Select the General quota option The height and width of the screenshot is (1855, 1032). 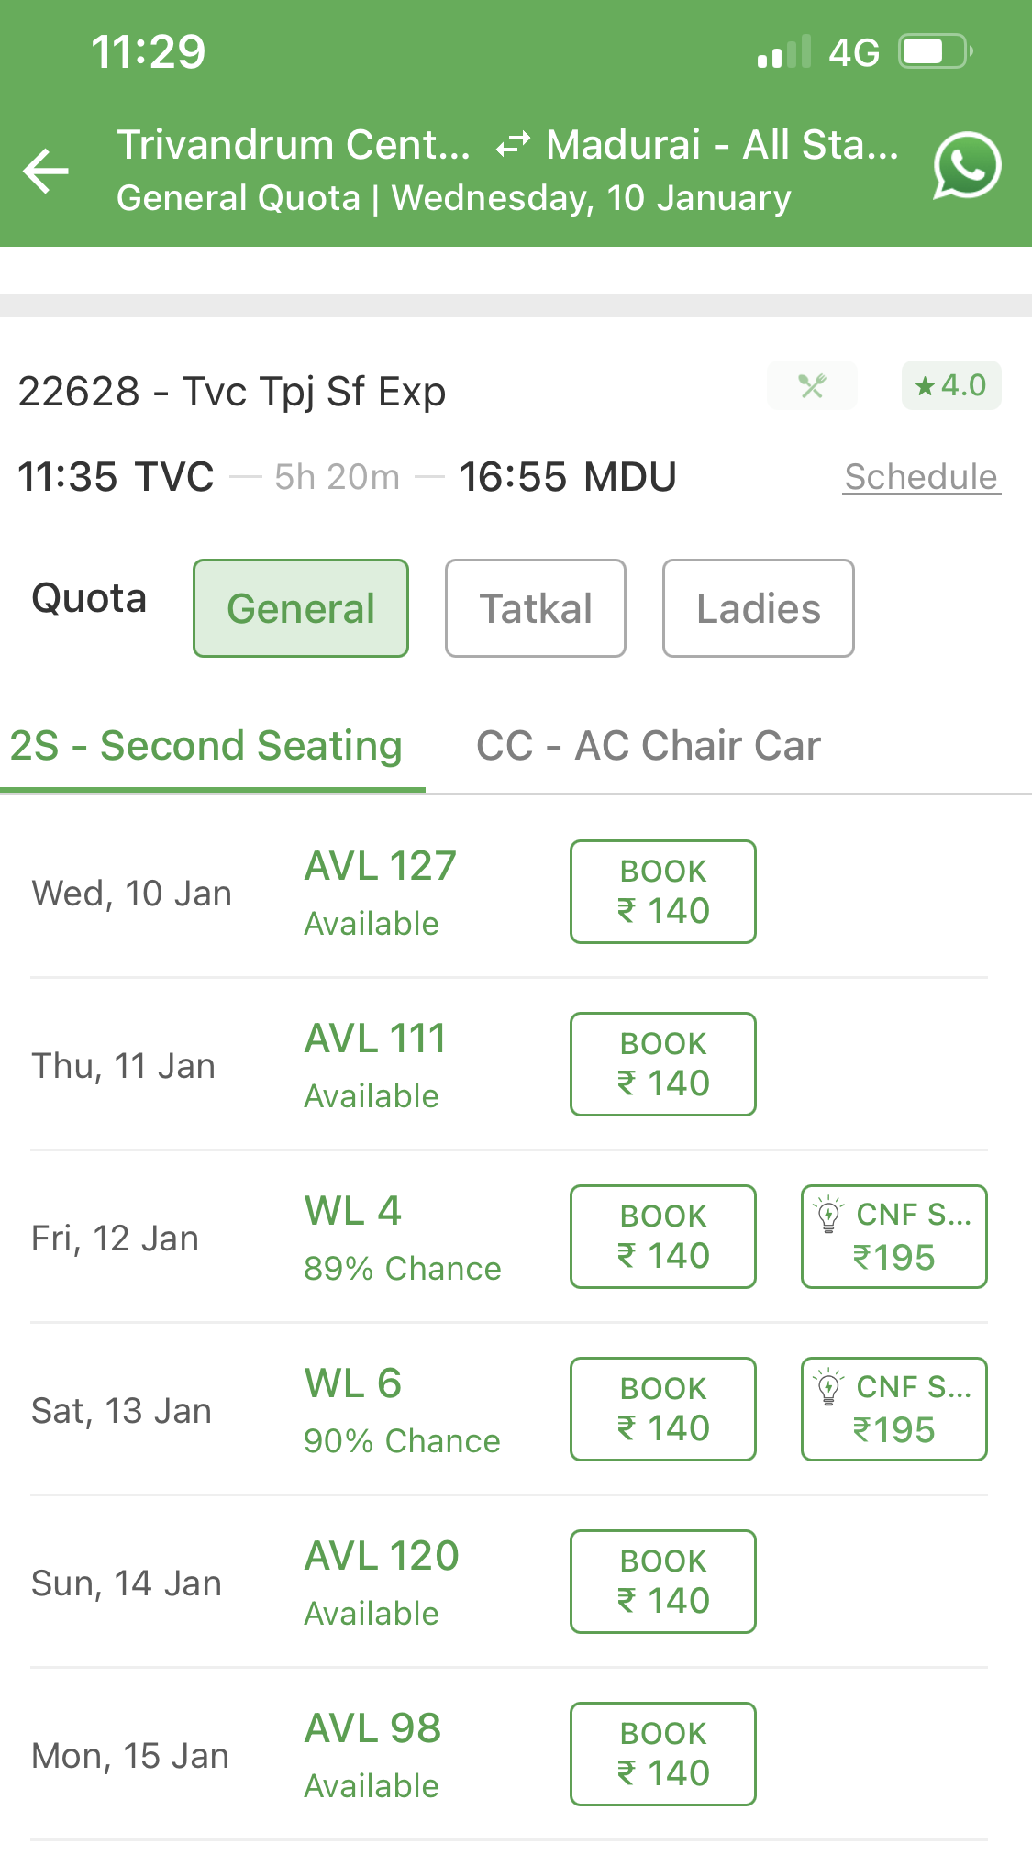tap(301, 608)
